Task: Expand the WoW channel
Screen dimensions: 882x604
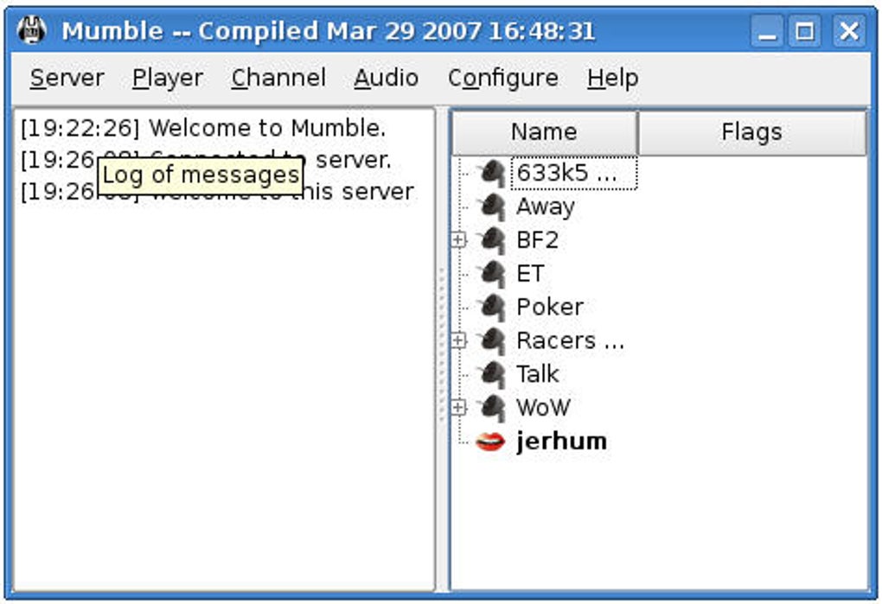Action: [x=458, y=407]
